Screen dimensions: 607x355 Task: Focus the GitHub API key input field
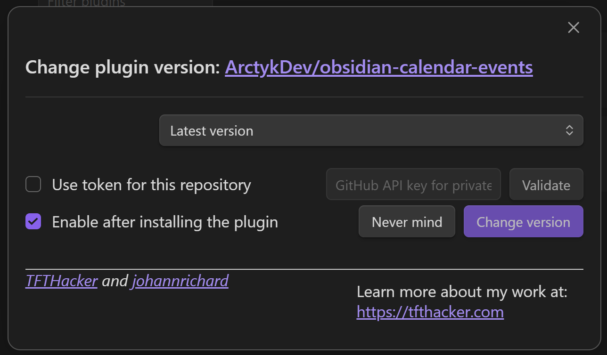[x=413, y=185]
